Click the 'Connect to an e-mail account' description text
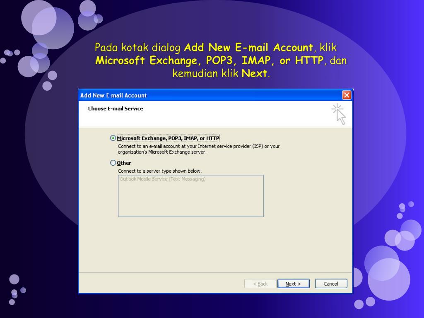This screenshot has height=318, width=424. 199,149
